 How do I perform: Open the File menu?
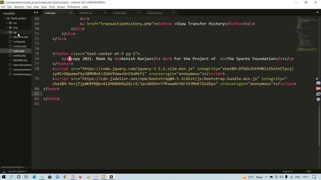pos(3,7)
